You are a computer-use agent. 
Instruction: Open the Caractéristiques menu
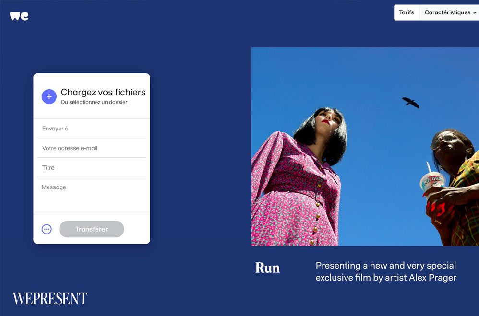(x=449, y=12)
